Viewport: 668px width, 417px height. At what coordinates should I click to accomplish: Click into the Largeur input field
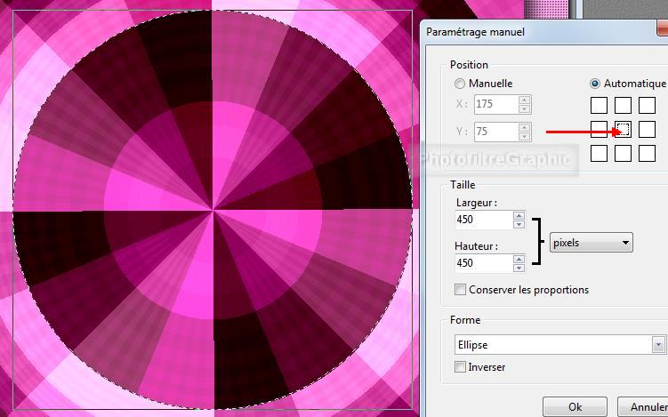pyautogui.click(x=482, y=220)
